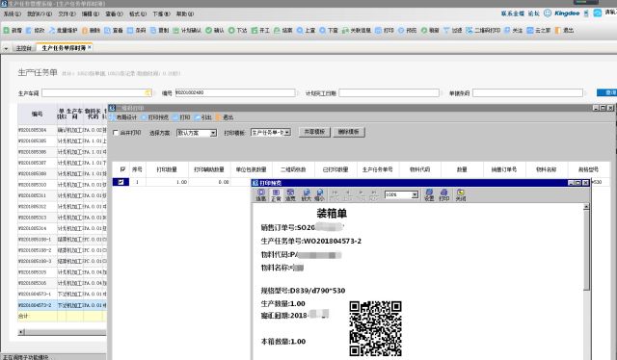The width and height of the screenshot is (617, 360).
Task: Open the 系统 menu
Action: [13, 13]
